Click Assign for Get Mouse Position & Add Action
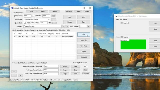This screenshot has height=90, width=160. [65, 66]
